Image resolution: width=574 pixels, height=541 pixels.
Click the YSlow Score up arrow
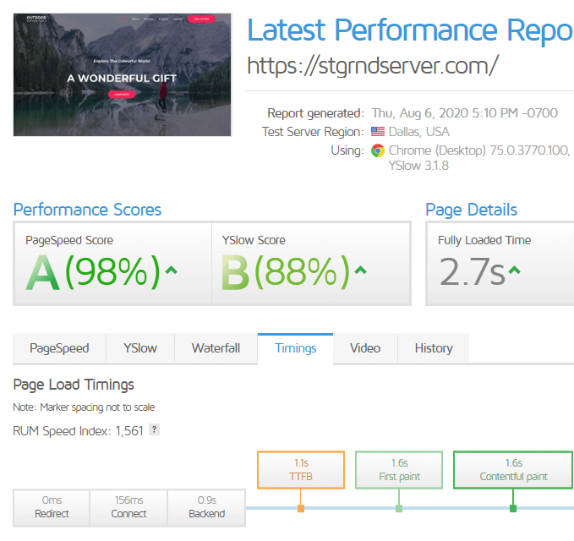tap(361, 270)
